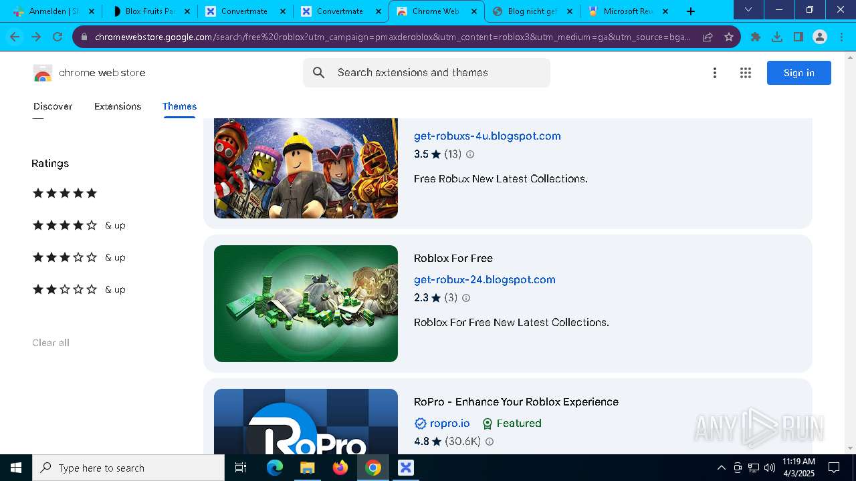Open the taskbar clock and date
856x481 pixels.
click(798, 468)
